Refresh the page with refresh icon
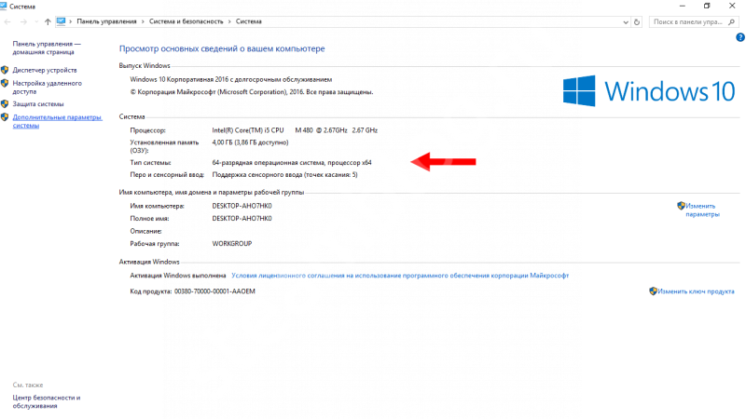This screenshot has width=746, height=419. click(637, 21)
